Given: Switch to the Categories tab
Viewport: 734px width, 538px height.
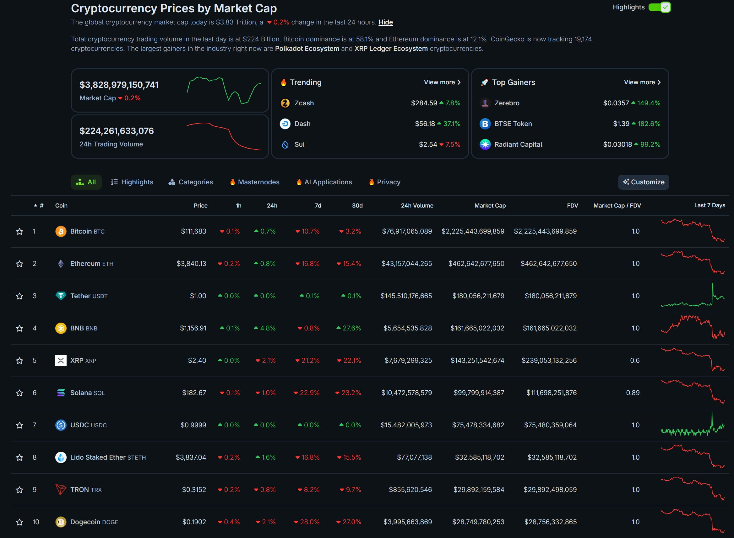Looking at the screenshot, I should [x=191, y=182].
